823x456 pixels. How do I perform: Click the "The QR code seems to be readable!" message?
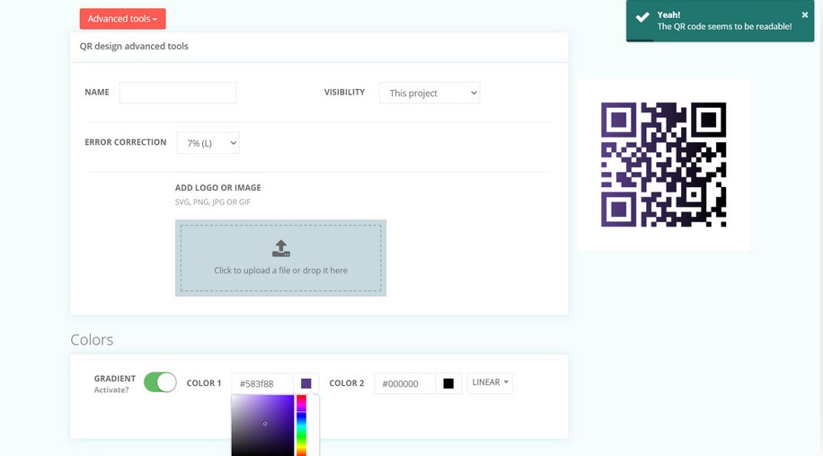click(x=724, y=27)
